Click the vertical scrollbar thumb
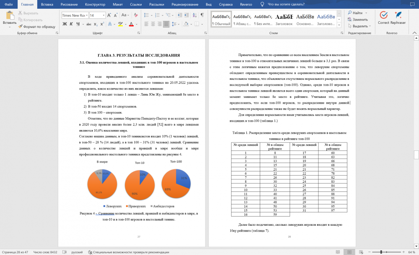Screen dimensions: 419x255 [416, 155]
